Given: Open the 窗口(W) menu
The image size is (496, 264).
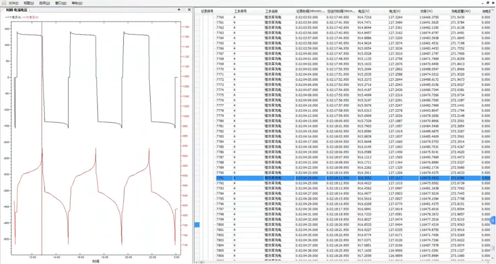Looking at the screenshot, I should pyautogui.click(x=61, y=3).
